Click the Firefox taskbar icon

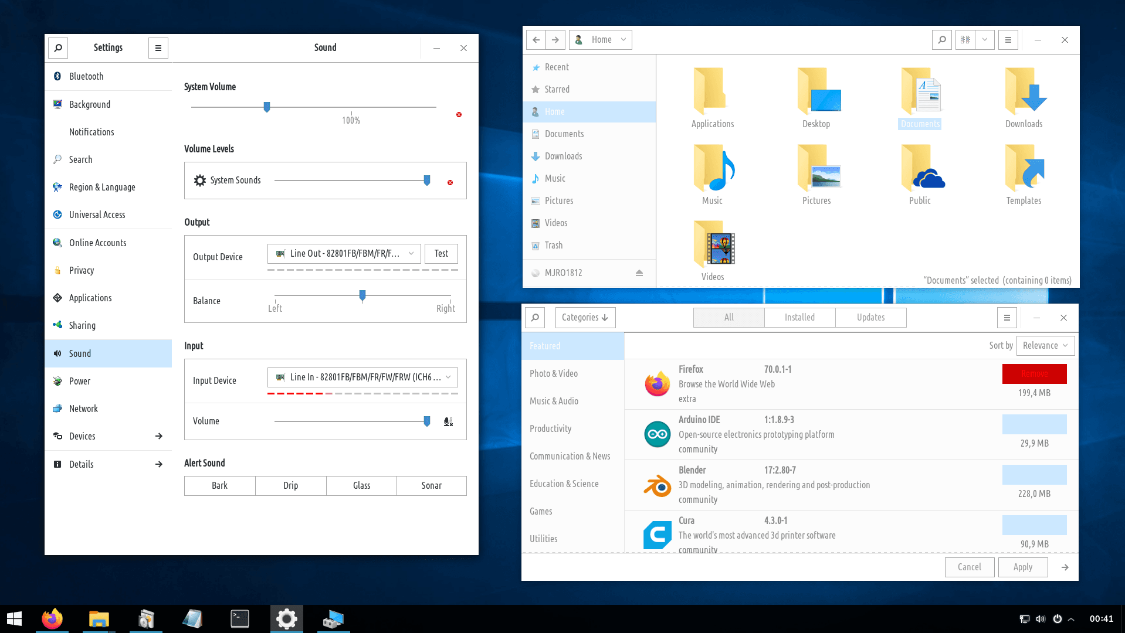point(52,619)
